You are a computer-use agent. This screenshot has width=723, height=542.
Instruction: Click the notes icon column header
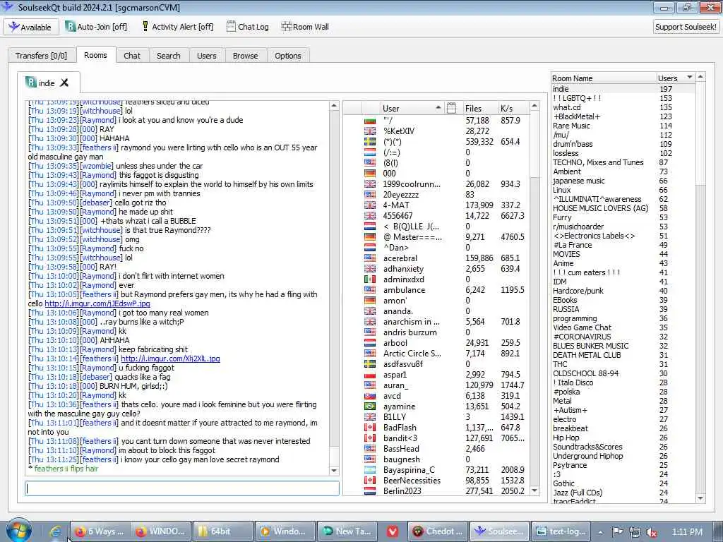point(451,108)
